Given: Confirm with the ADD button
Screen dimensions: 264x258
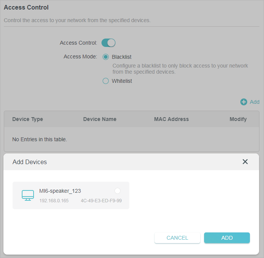Looking at the screenshot, I should pyautogui.click(x=227, y=238).
